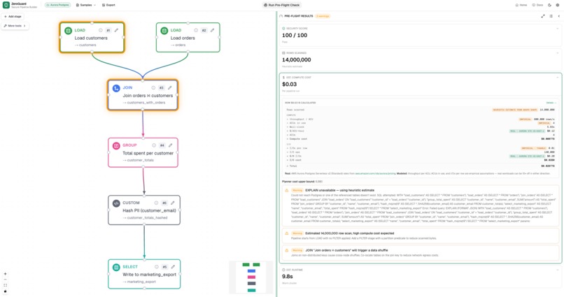Screen dimensions: 564x297
Task: Click the CUSTOM node's code icon
Action: 116,203
